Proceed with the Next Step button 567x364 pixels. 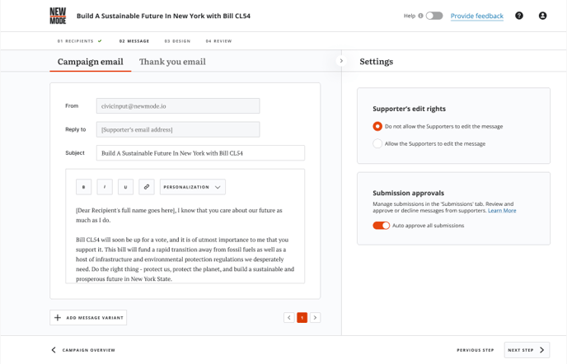(x=527, y=350)
